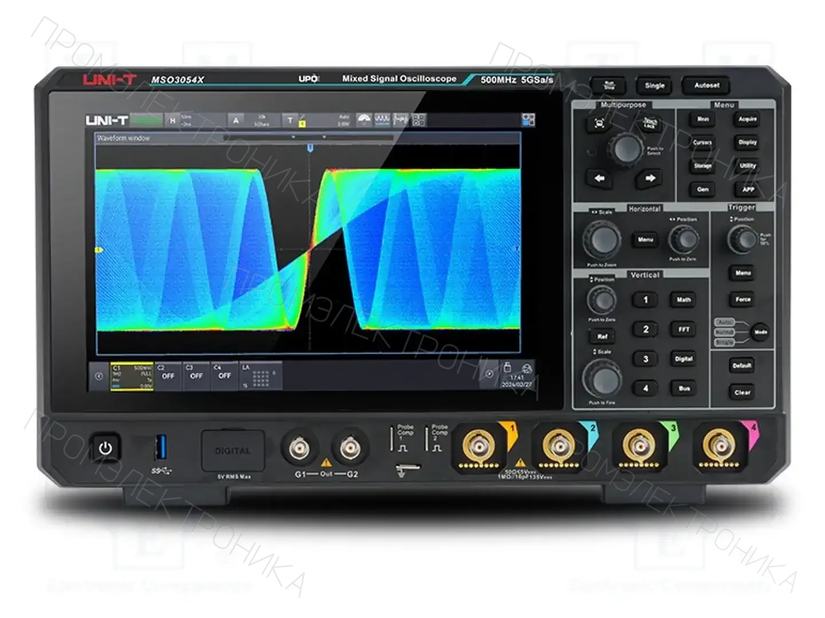Screen dimensions: 825x618
Task: Open the C1 channel settings tile
Action: [x=132, y=376]
